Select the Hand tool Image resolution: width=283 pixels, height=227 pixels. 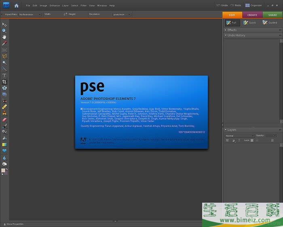tap(4, 37)
